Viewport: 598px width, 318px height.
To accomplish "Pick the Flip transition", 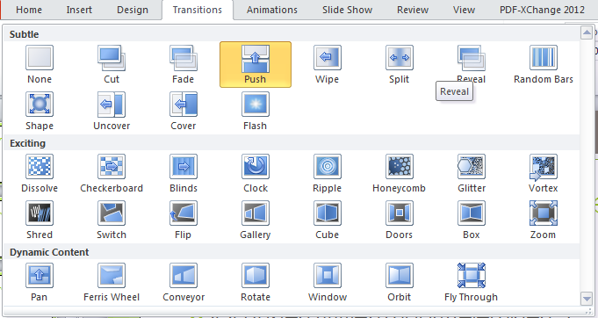I will (183, 220).
